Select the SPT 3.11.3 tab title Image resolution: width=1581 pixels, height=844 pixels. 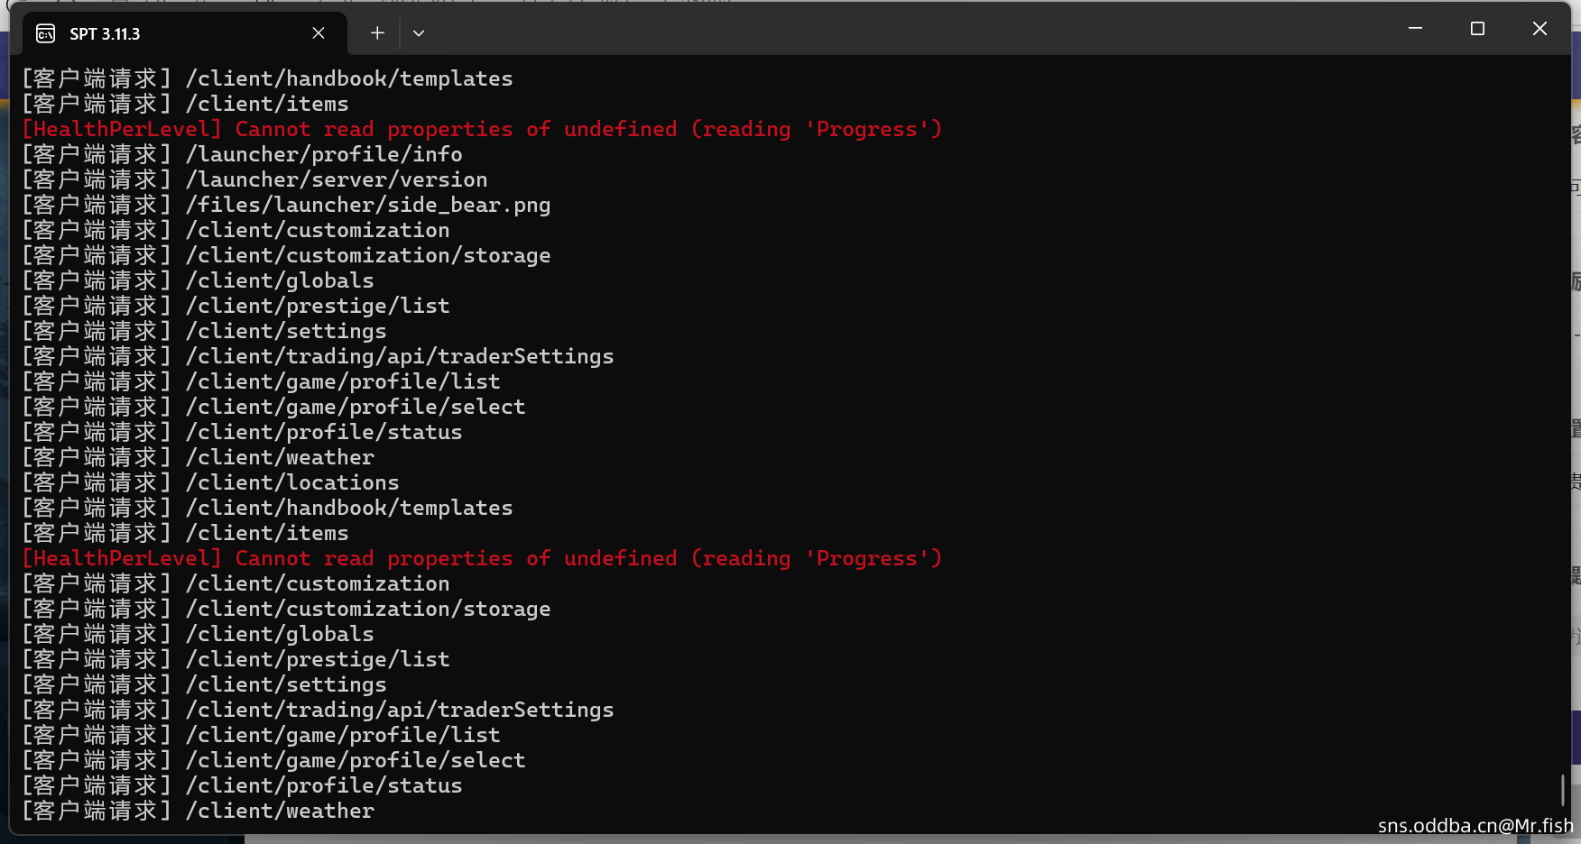coord(105,34)
